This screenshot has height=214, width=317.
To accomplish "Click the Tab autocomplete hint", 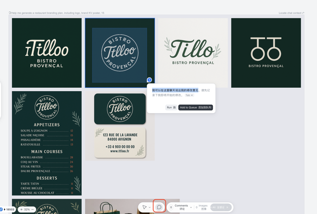I will tap(189, 95).
